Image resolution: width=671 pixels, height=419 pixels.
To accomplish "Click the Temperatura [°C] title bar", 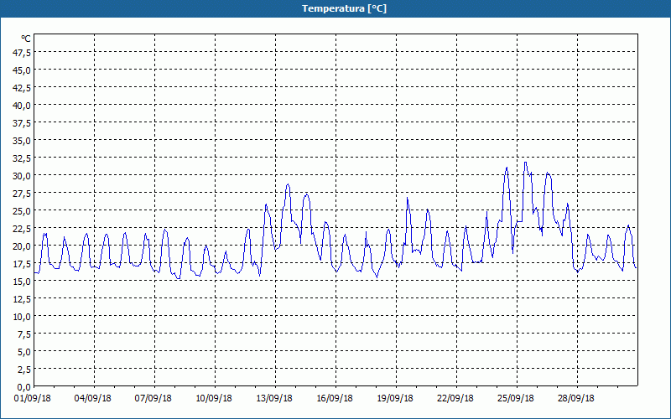I will click(x=335, y=8).
